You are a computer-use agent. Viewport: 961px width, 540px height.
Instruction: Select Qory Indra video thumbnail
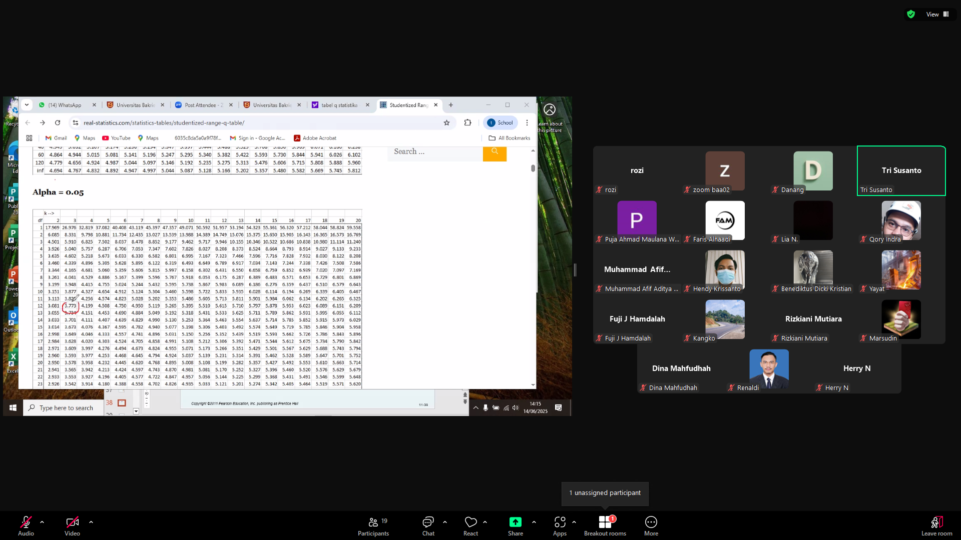901,220
